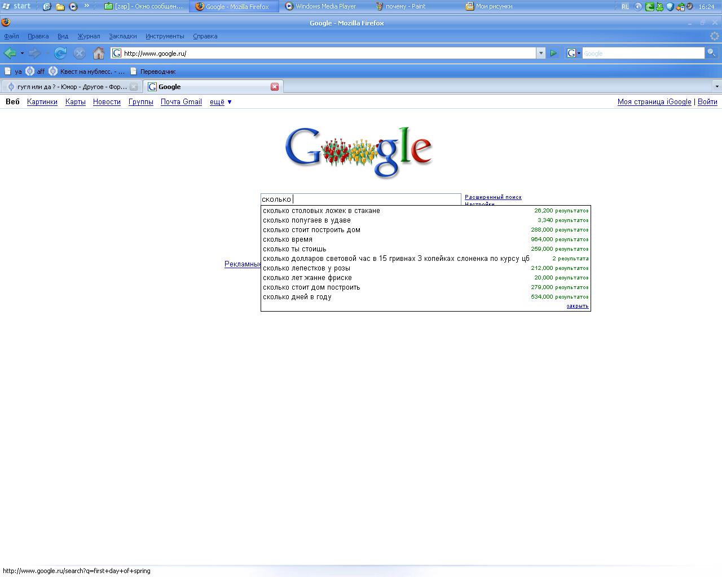This screenshot has width=722, height=577.
Task: Open the 'Моя страница iGoogle' link
Action: (654, 102)
